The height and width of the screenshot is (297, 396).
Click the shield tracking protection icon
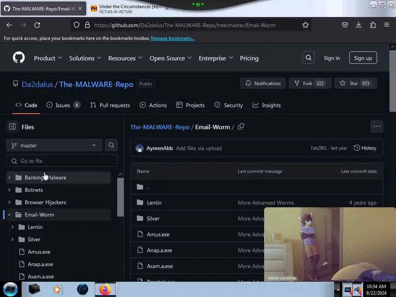tap(77, 25)
